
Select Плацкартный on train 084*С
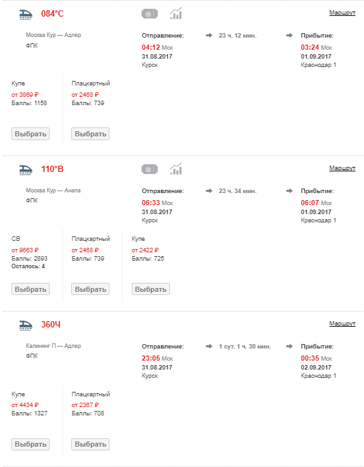click(x=90, y=134)
